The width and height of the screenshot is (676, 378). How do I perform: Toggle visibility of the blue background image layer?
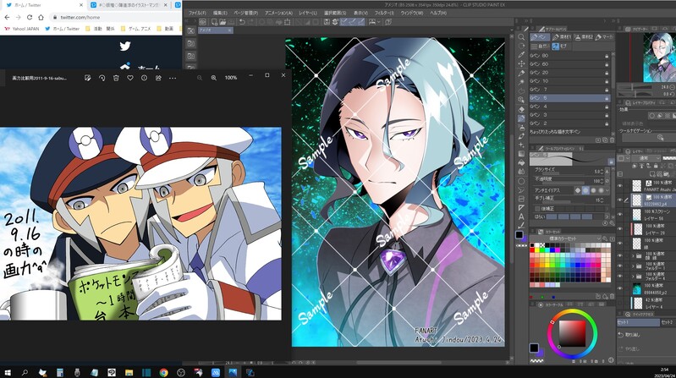620,288
